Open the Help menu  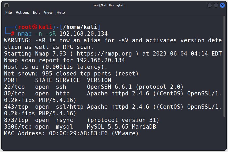60,12
